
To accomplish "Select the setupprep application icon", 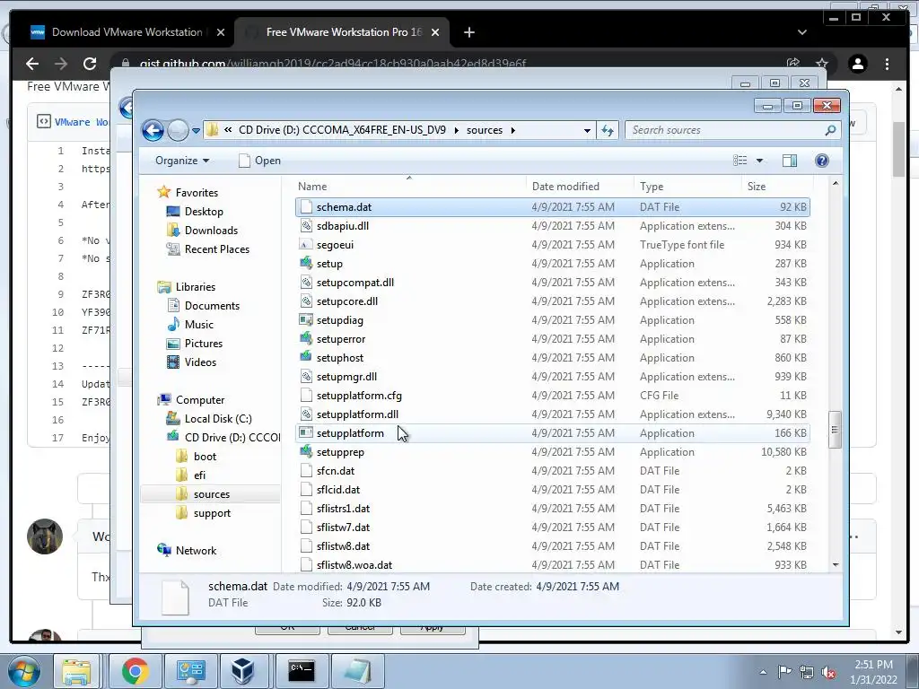I will coord(306,452).
